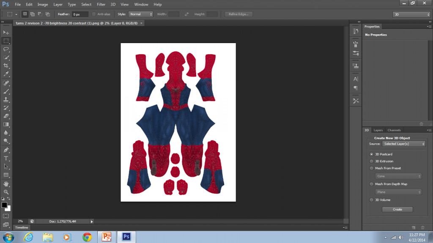The height and width of the screenshot is (243, 433).
Task: Select the Blur tool
Action: 6,133
